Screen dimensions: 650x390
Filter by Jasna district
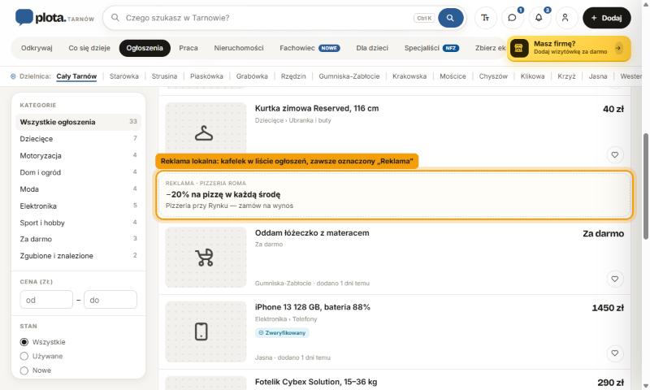[x=598, y=76]
